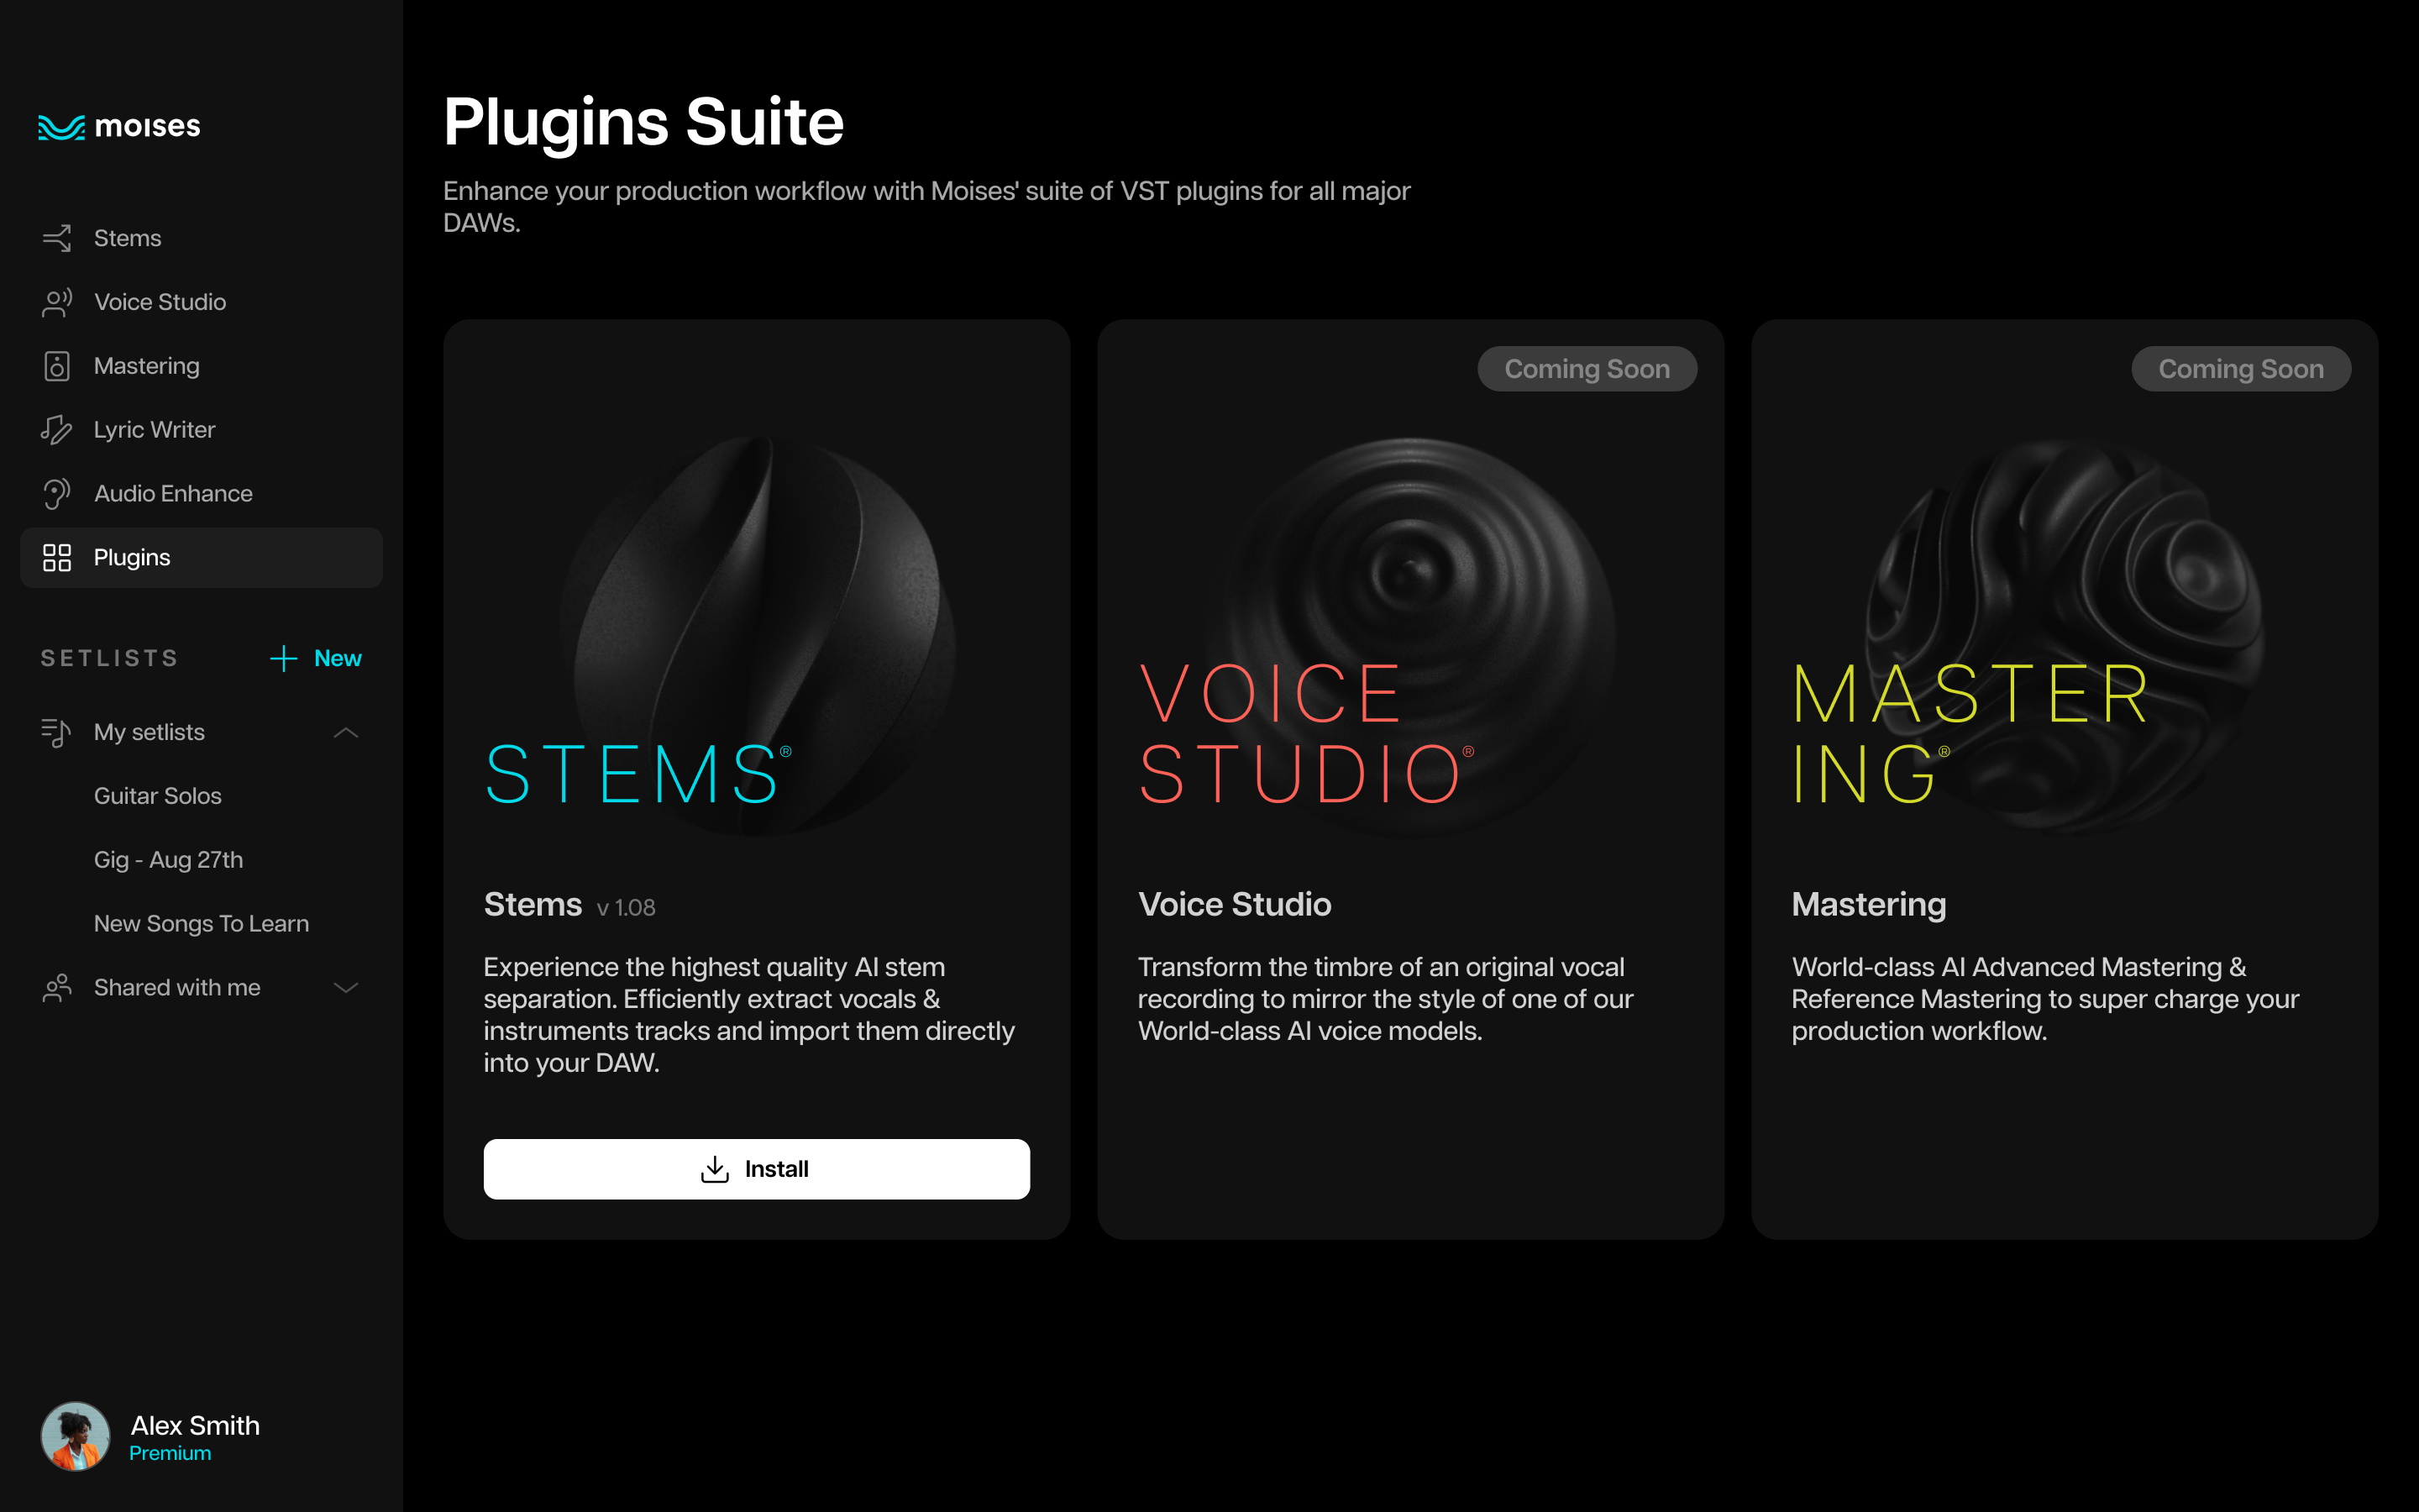Screen dimensions: 2419x1512
Task: Click the Shared with me people icon
Action: point(57,988)
